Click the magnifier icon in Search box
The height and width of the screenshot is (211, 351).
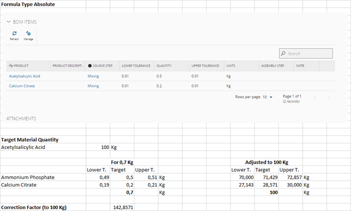tap(283, 53)
